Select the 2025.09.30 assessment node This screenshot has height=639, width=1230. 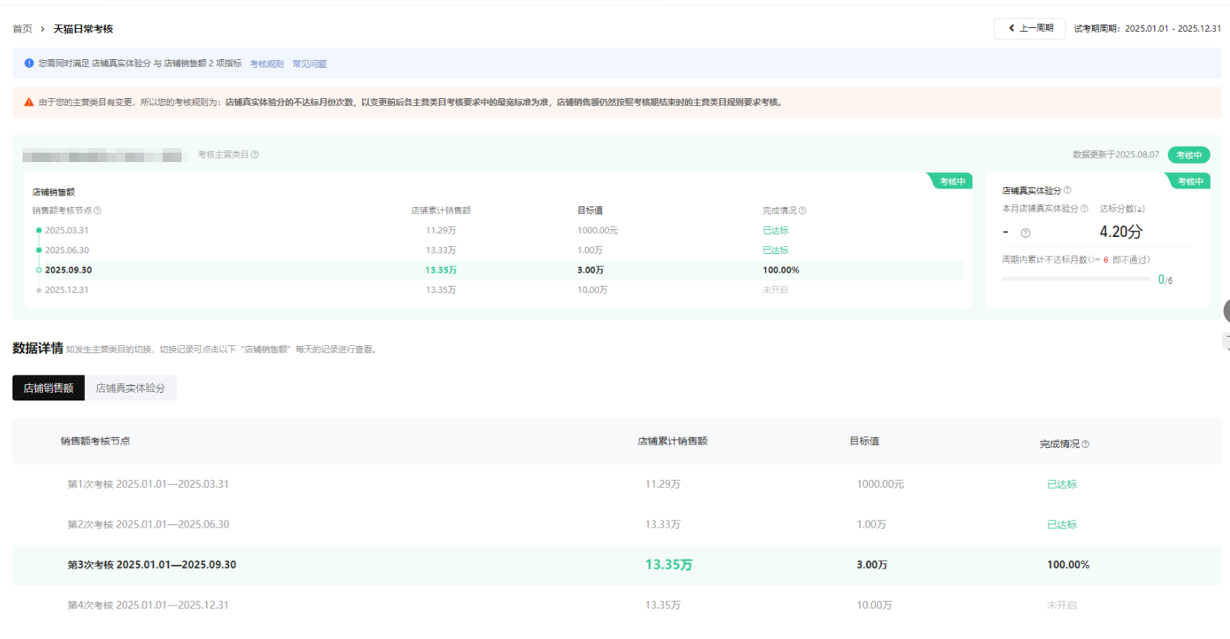pyautogui.click(x=68, y=270)
